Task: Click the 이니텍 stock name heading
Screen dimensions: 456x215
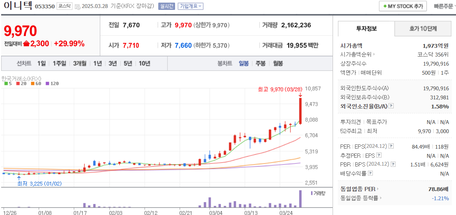Action: [17, 6]
